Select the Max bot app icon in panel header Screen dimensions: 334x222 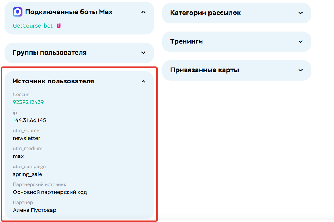pyautogui.click(x=17, y=12)
